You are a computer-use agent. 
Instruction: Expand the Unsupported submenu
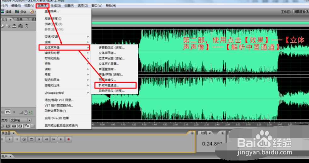(64, 92)
